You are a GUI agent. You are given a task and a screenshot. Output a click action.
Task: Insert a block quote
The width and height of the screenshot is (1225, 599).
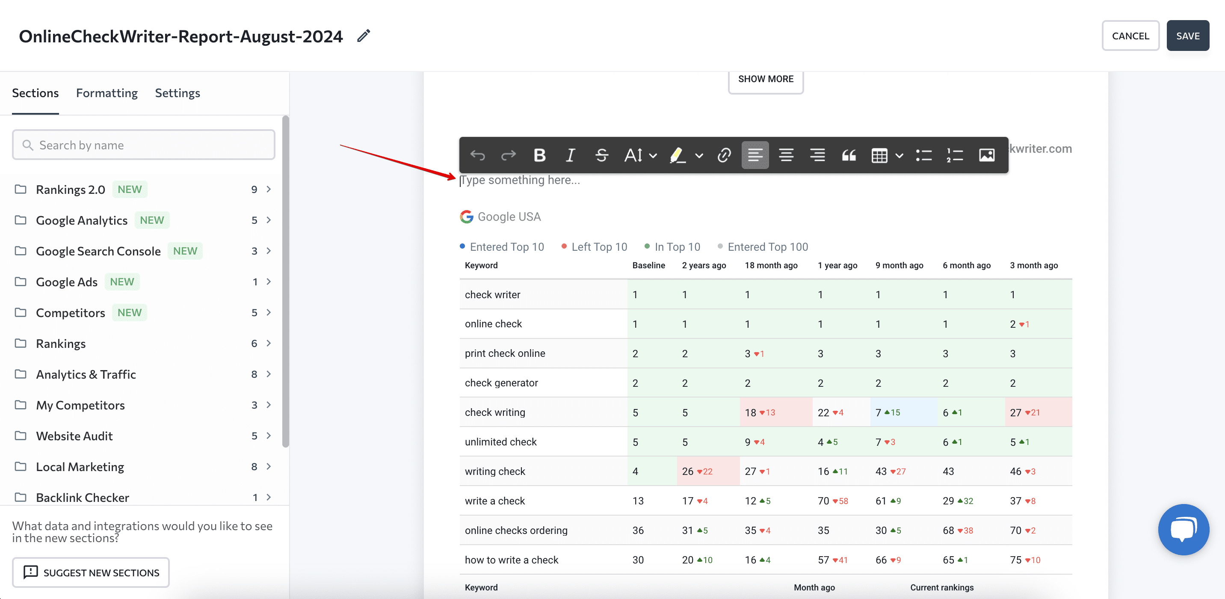click(x=848, y=155)
